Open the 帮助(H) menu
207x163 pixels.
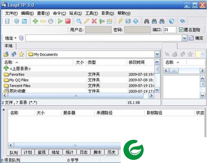pos(124,13)
